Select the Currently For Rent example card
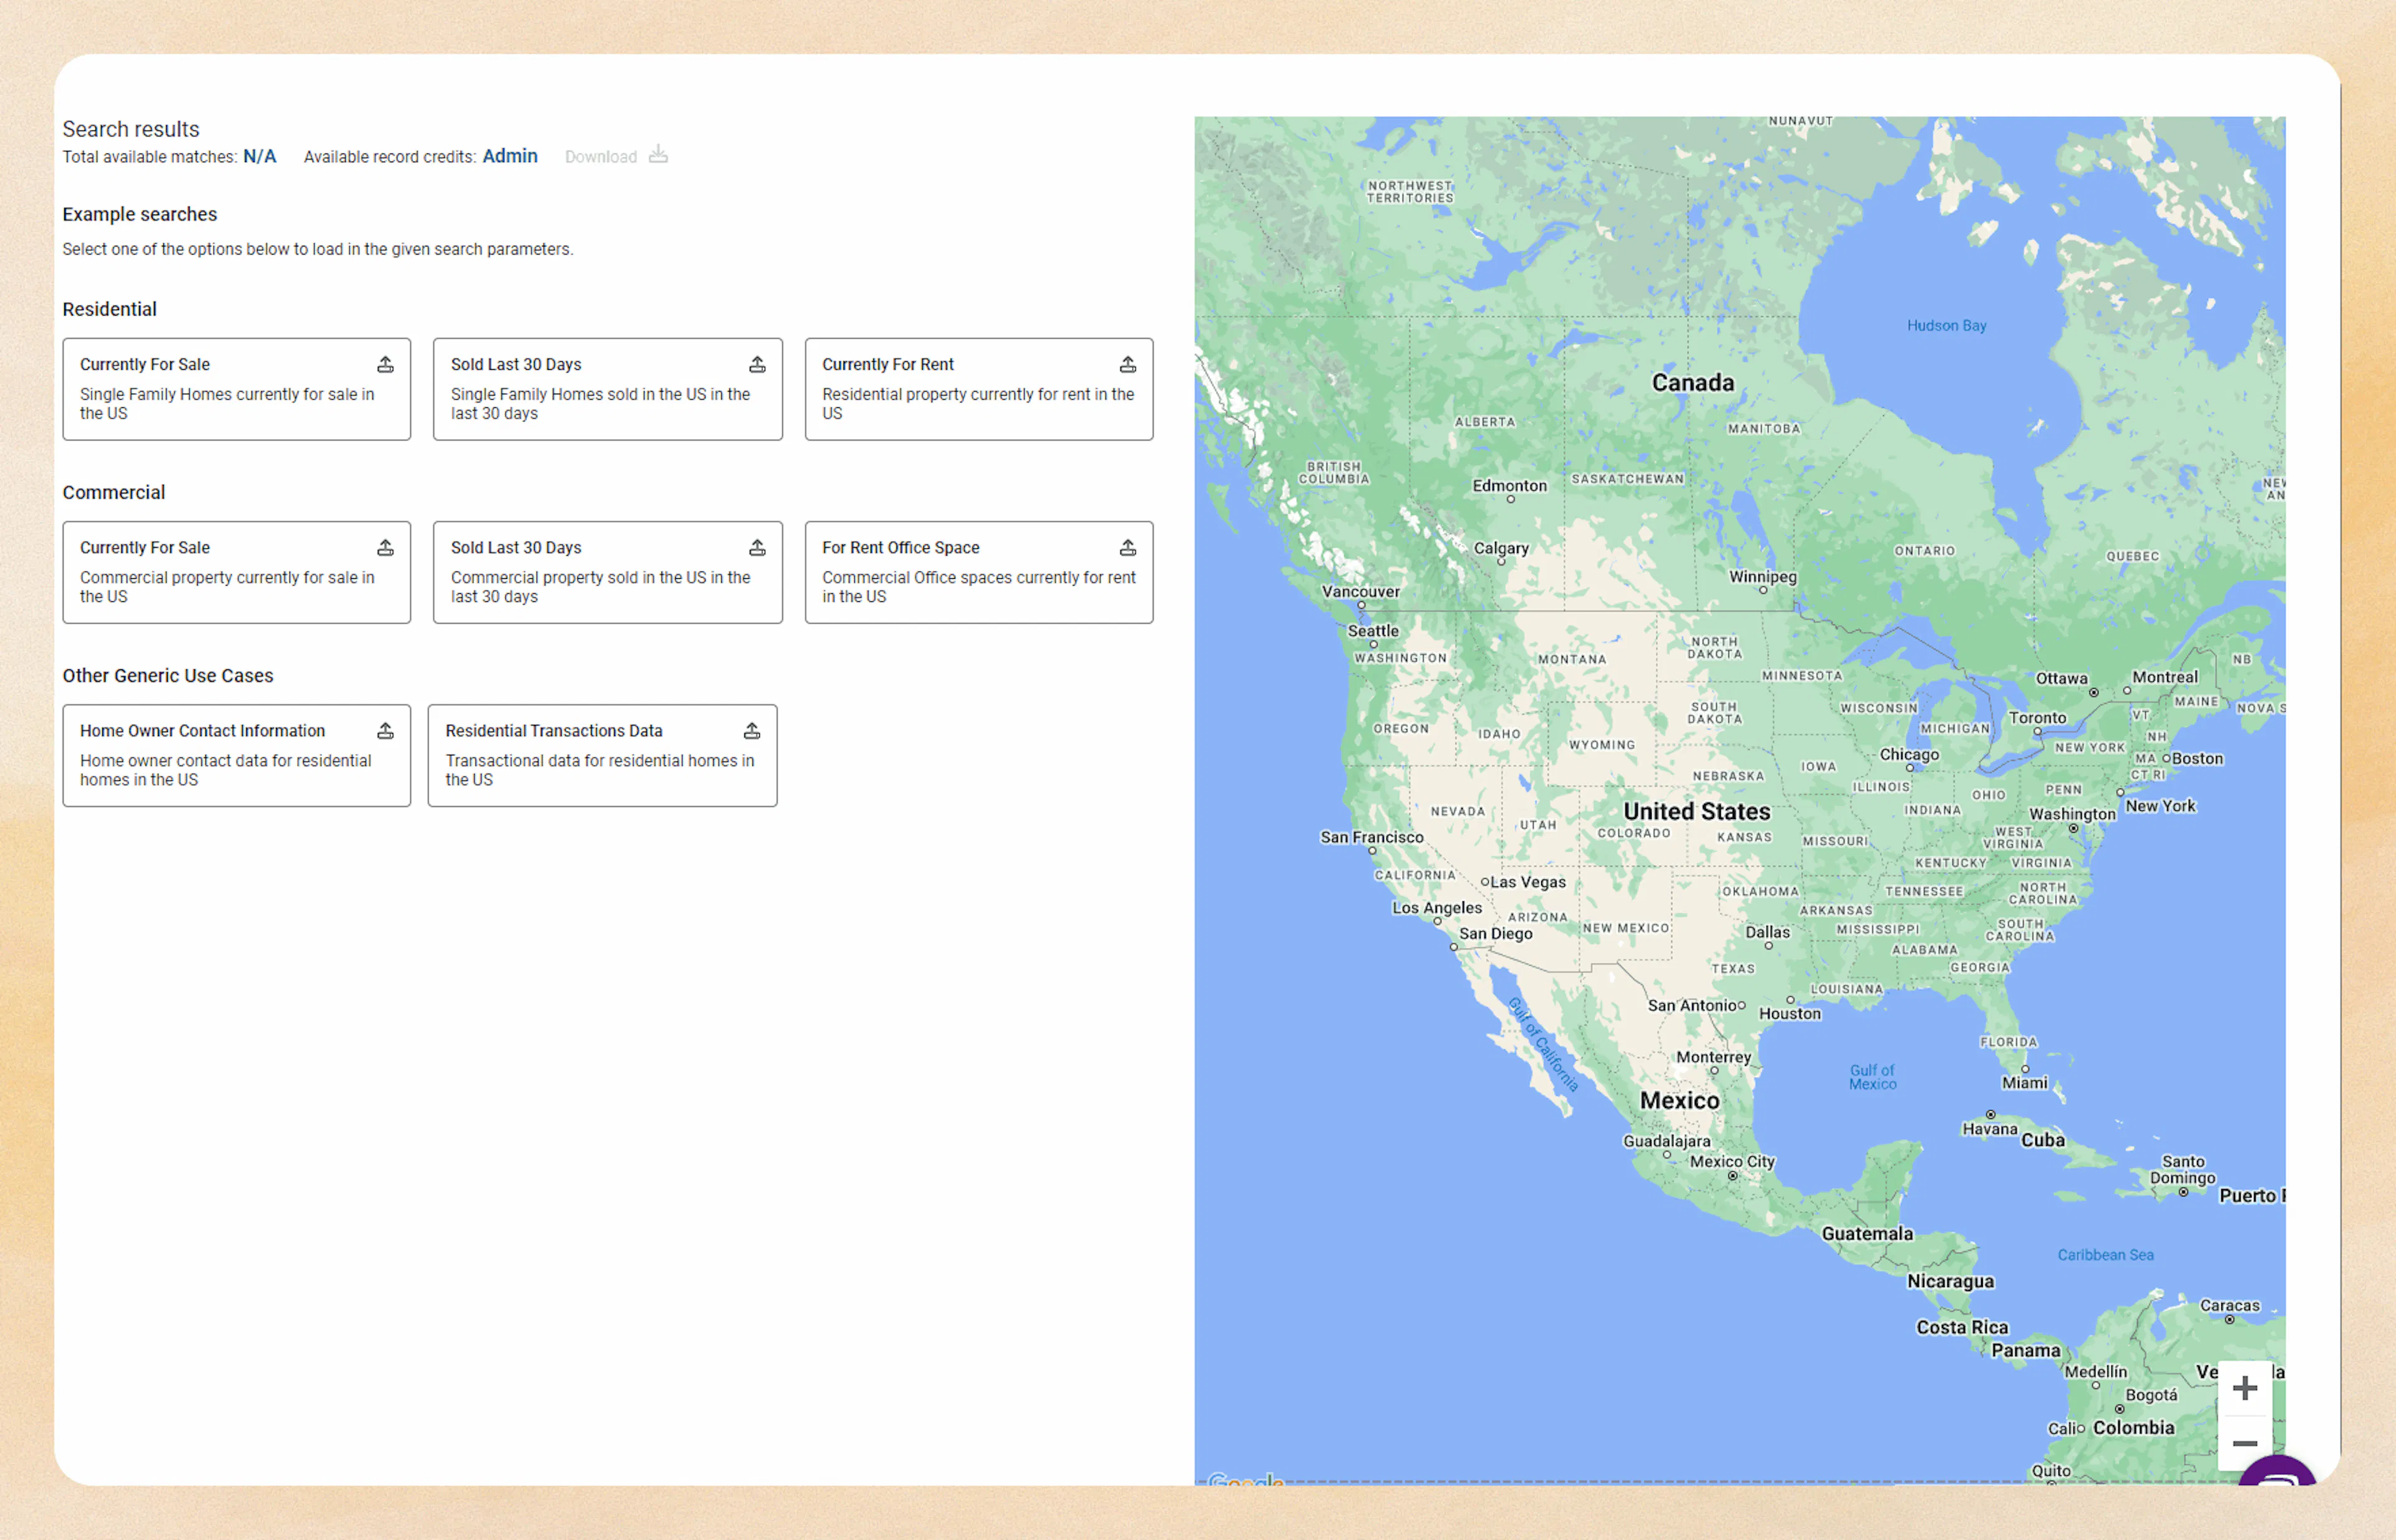 coord(978,389)
